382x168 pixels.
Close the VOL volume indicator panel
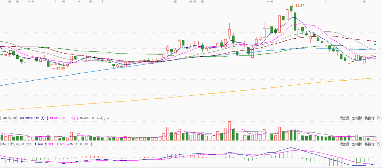click(379, 118)
